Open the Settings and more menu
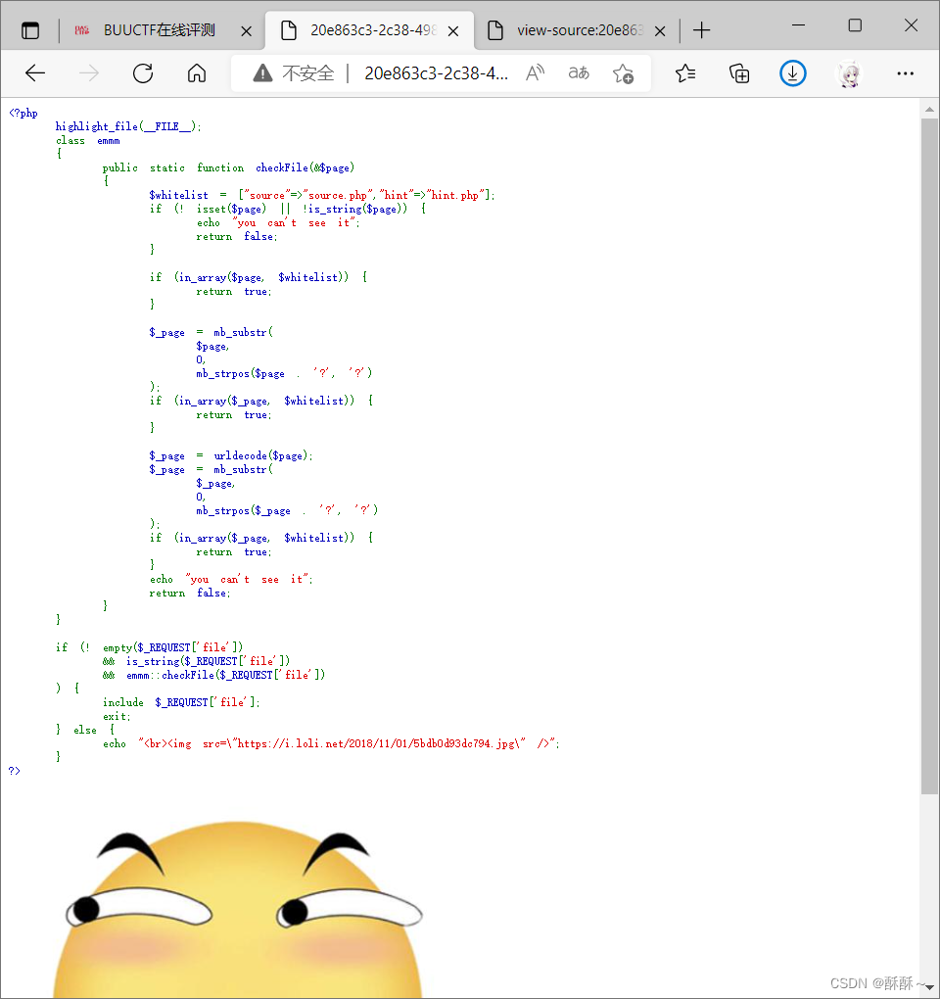 point(905,73)
